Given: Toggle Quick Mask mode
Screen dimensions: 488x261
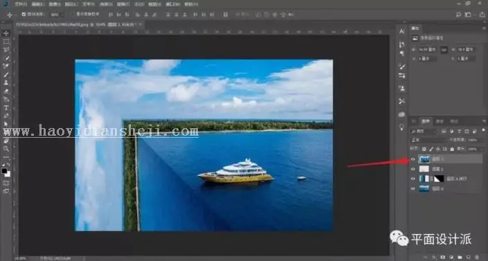Looking at the screenshot, I should [6, 183].
